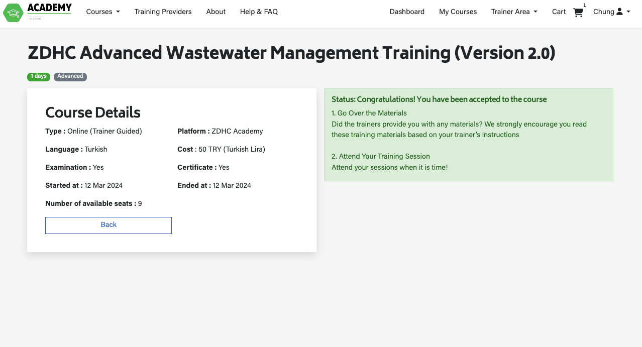Click the Course Details heading
The image size is (642, 347).
pos(93,112)
